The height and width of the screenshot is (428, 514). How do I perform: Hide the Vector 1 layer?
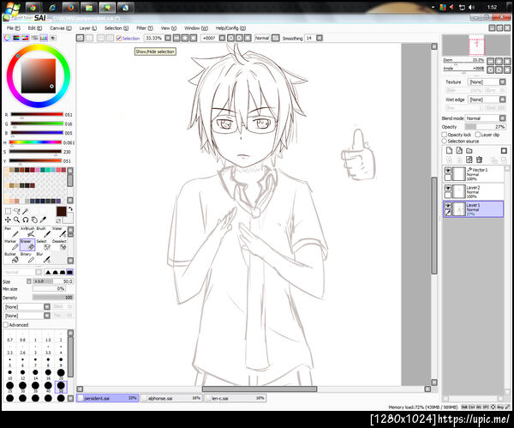(x=448, y=171)
